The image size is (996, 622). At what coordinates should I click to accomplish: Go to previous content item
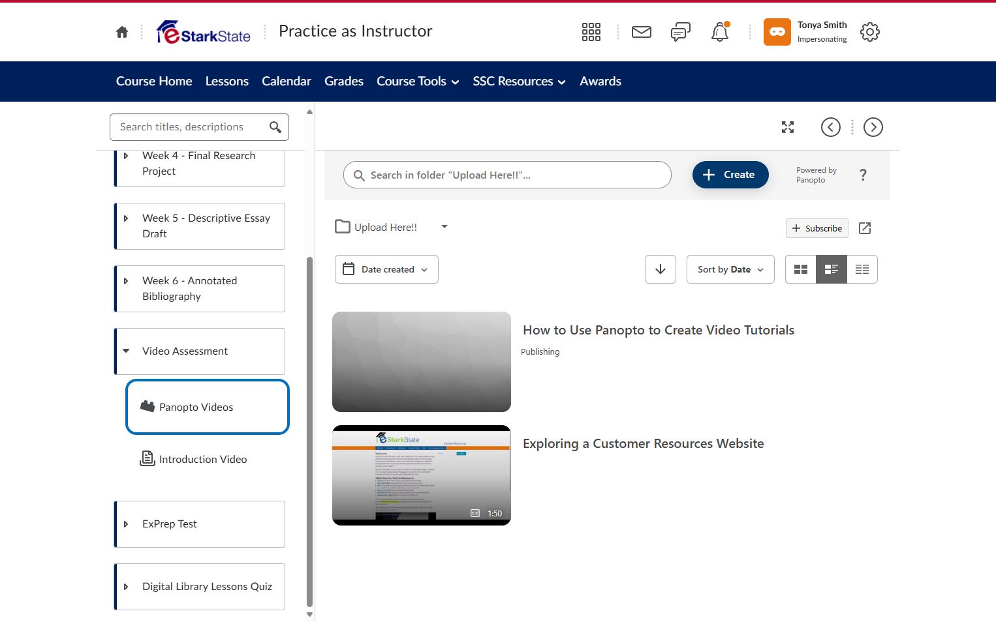coord(831,127)
